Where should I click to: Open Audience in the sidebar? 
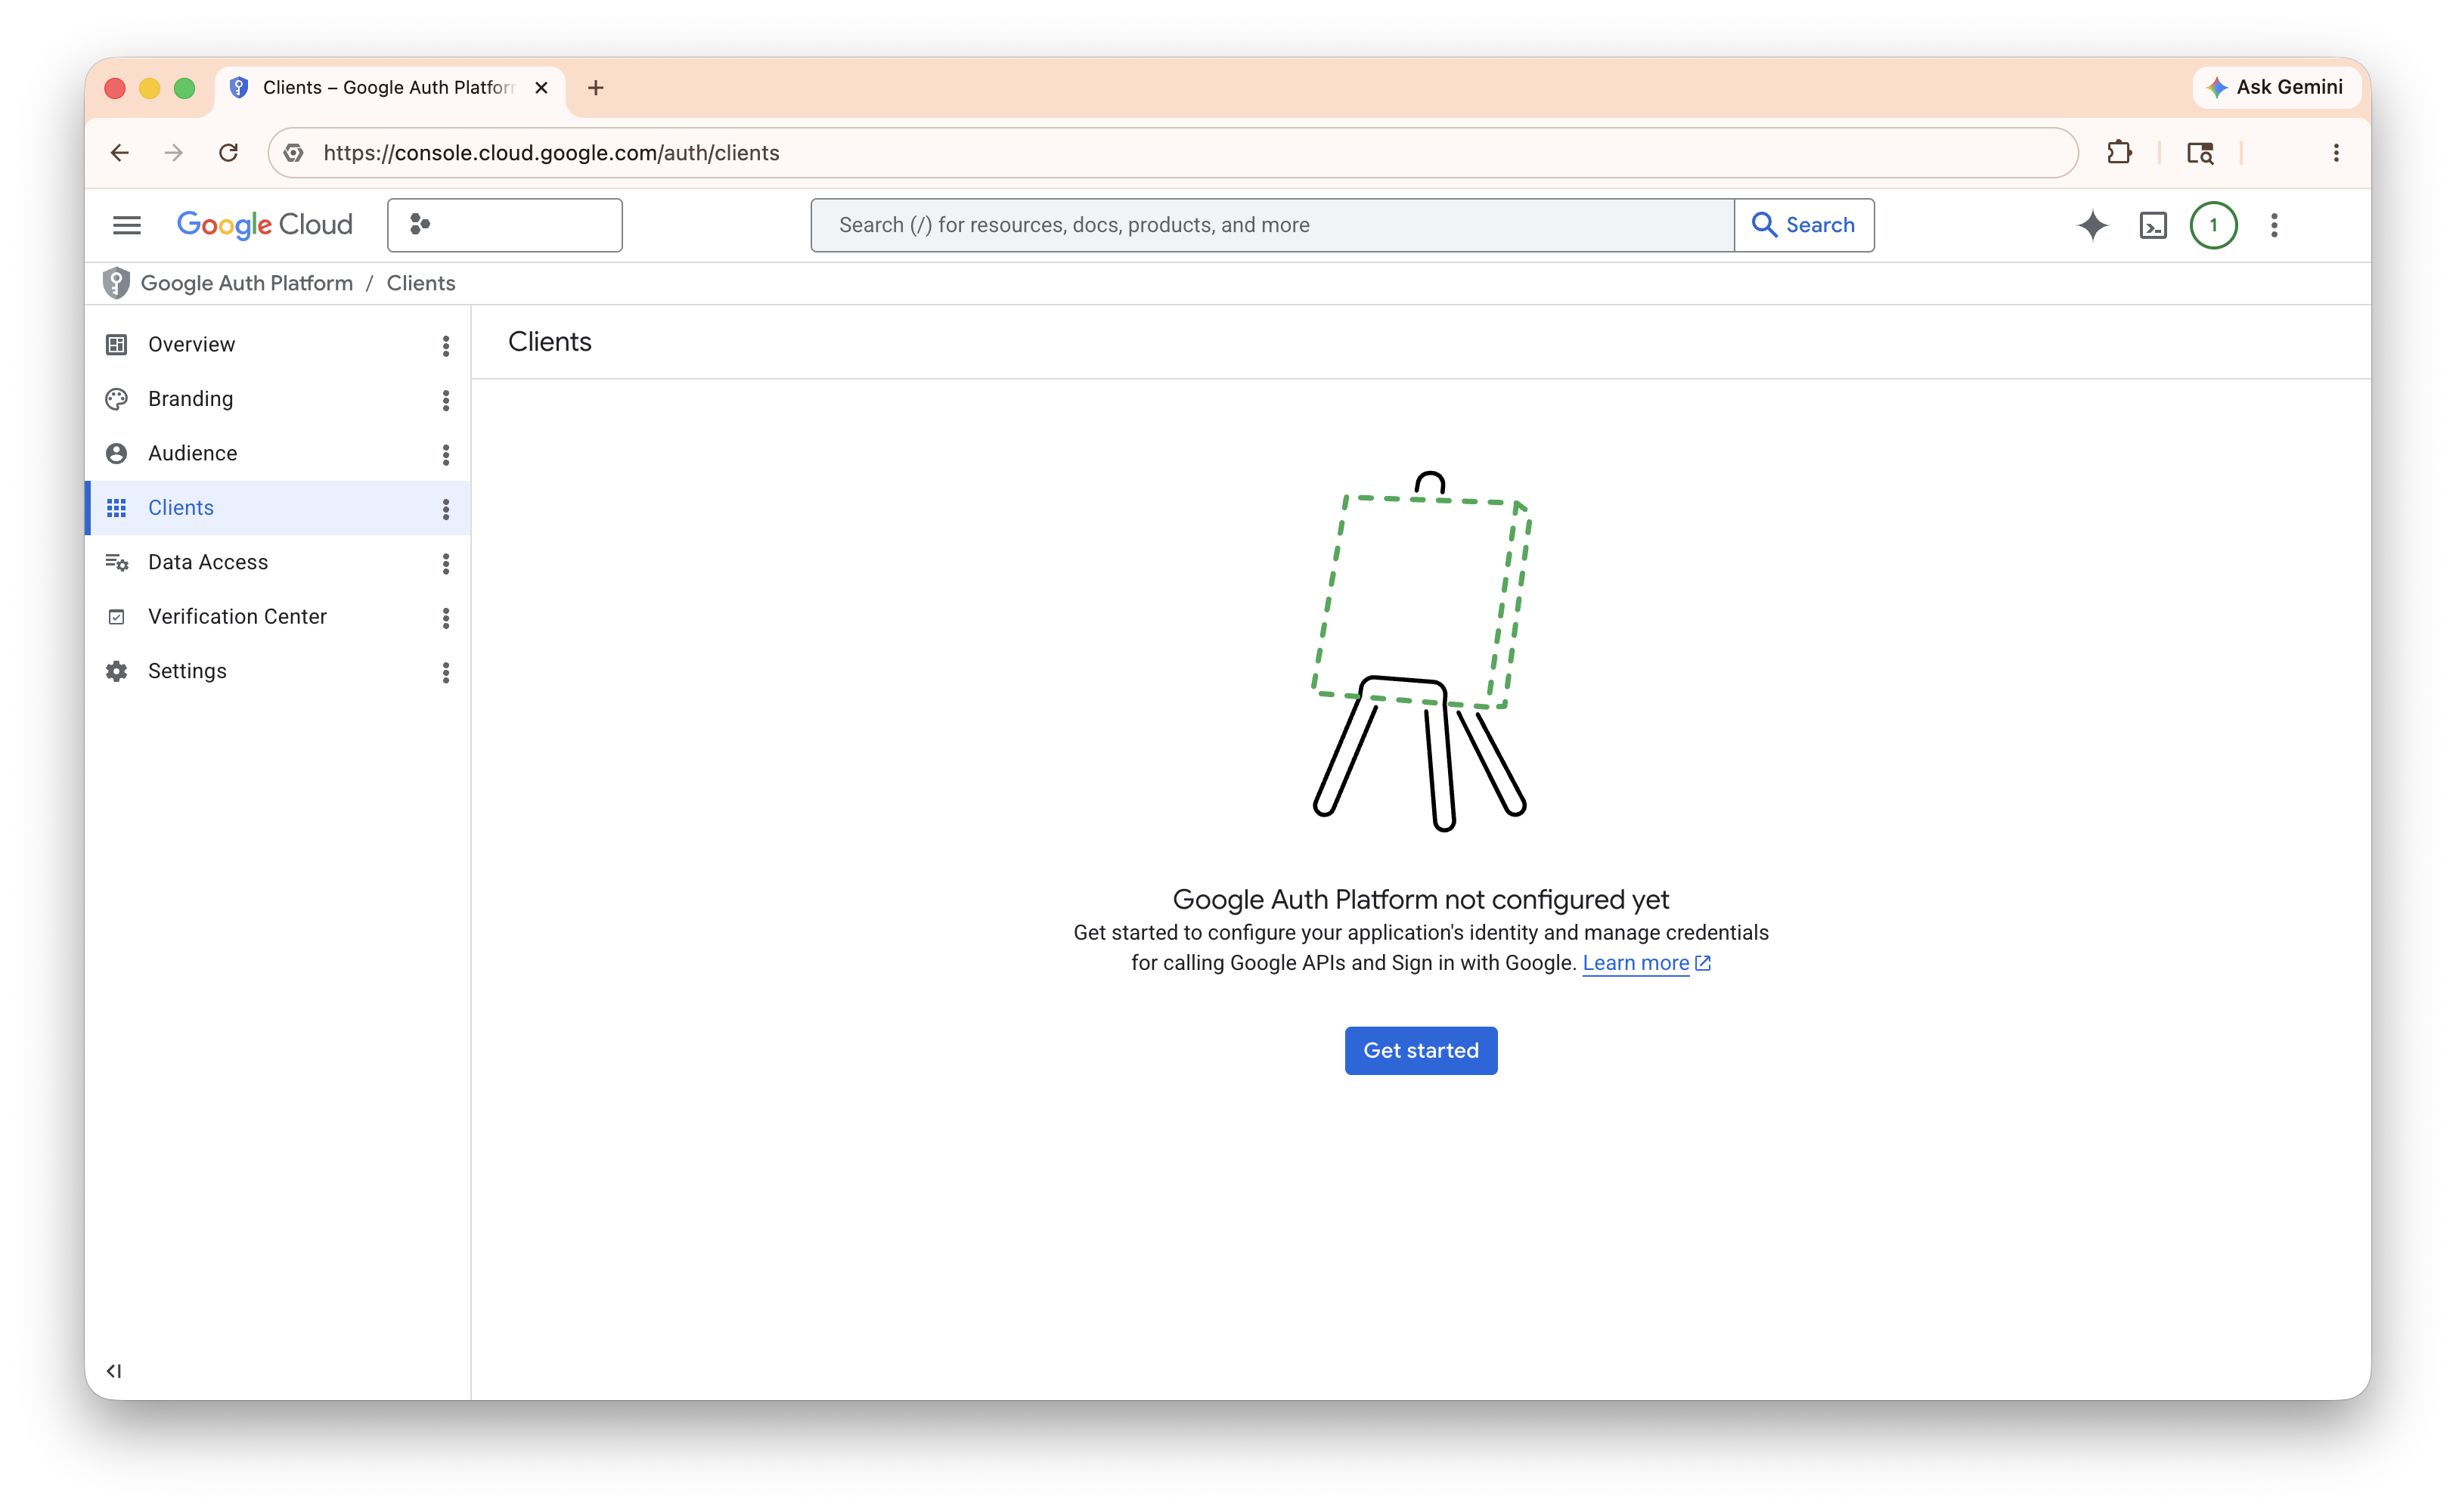click(277, 453)
